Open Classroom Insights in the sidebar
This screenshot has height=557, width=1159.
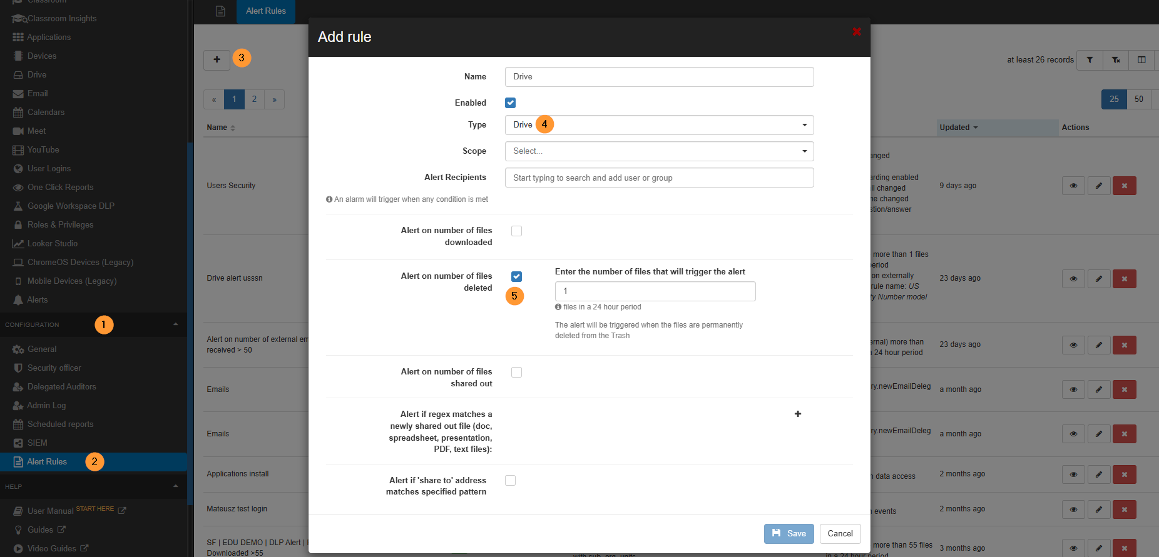point(61,19)
